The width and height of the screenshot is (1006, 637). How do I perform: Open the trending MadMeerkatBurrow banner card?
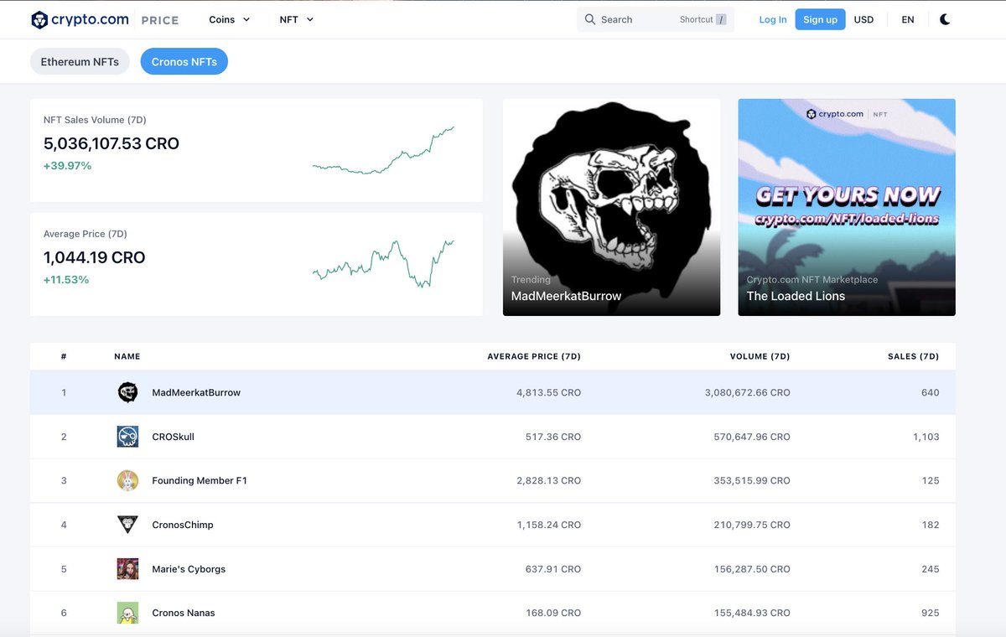click(x=611, y=207)
